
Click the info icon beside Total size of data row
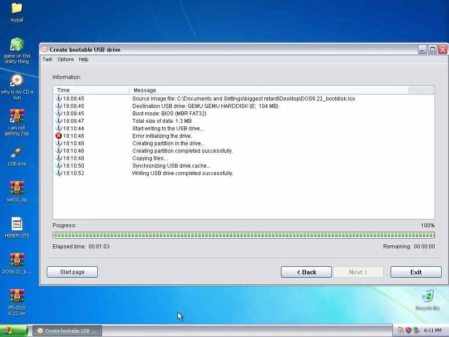[59, 121]
